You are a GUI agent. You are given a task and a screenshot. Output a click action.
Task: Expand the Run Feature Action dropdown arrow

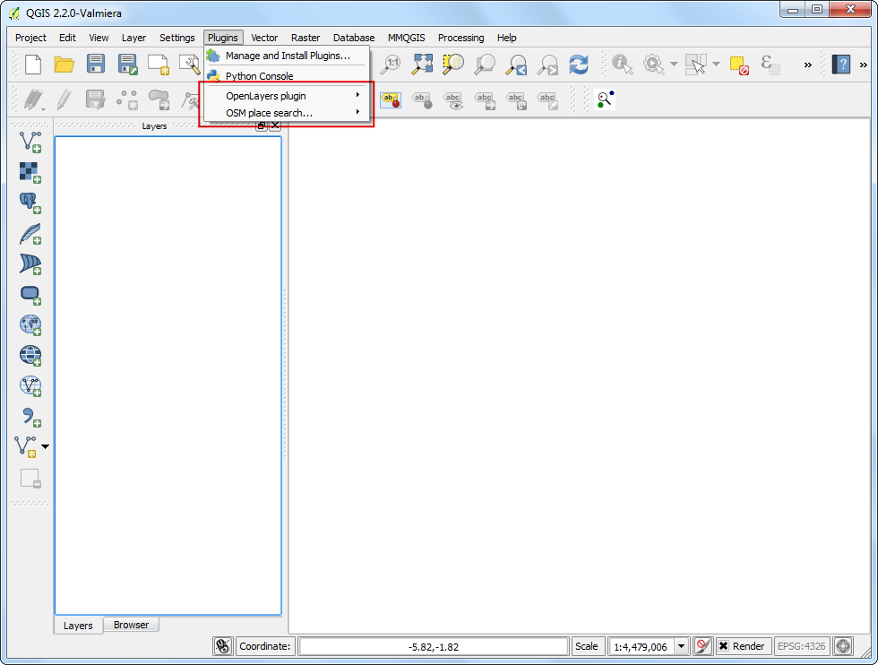point(674,64)
